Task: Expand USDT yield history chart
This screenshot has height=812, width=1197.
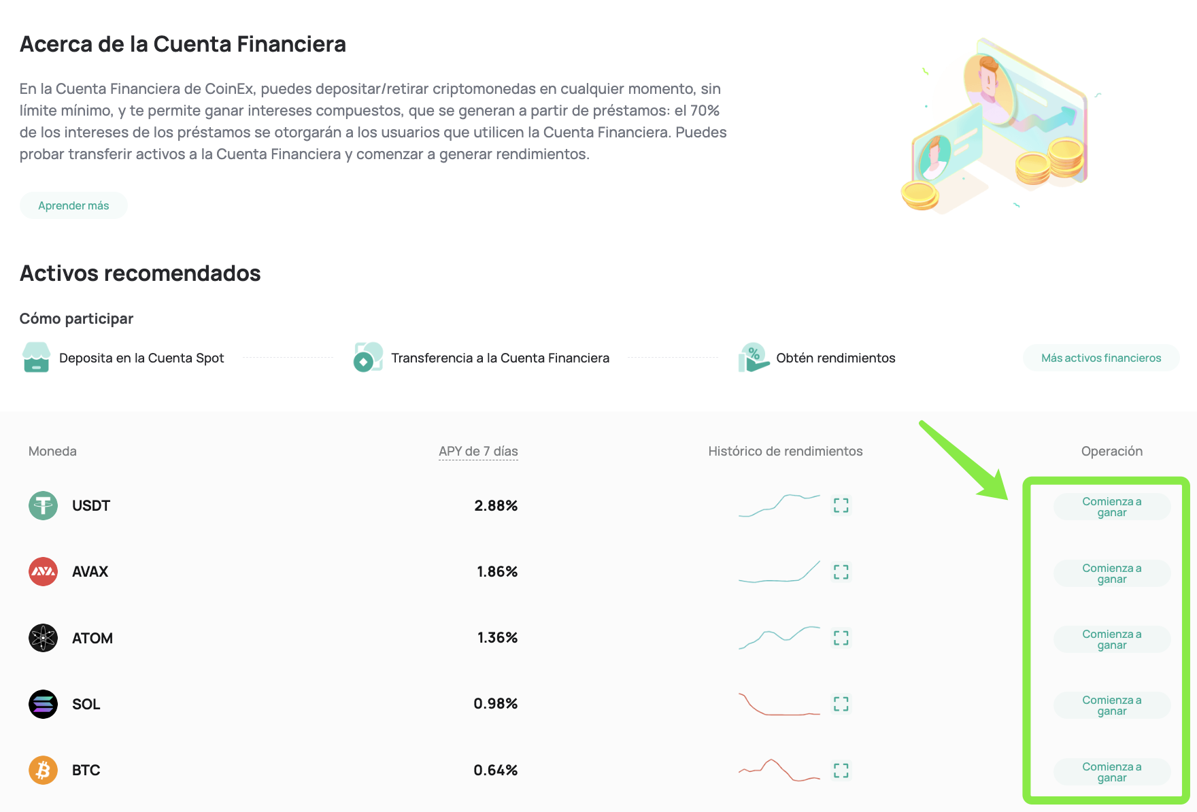Action: [x=841, y=505]
